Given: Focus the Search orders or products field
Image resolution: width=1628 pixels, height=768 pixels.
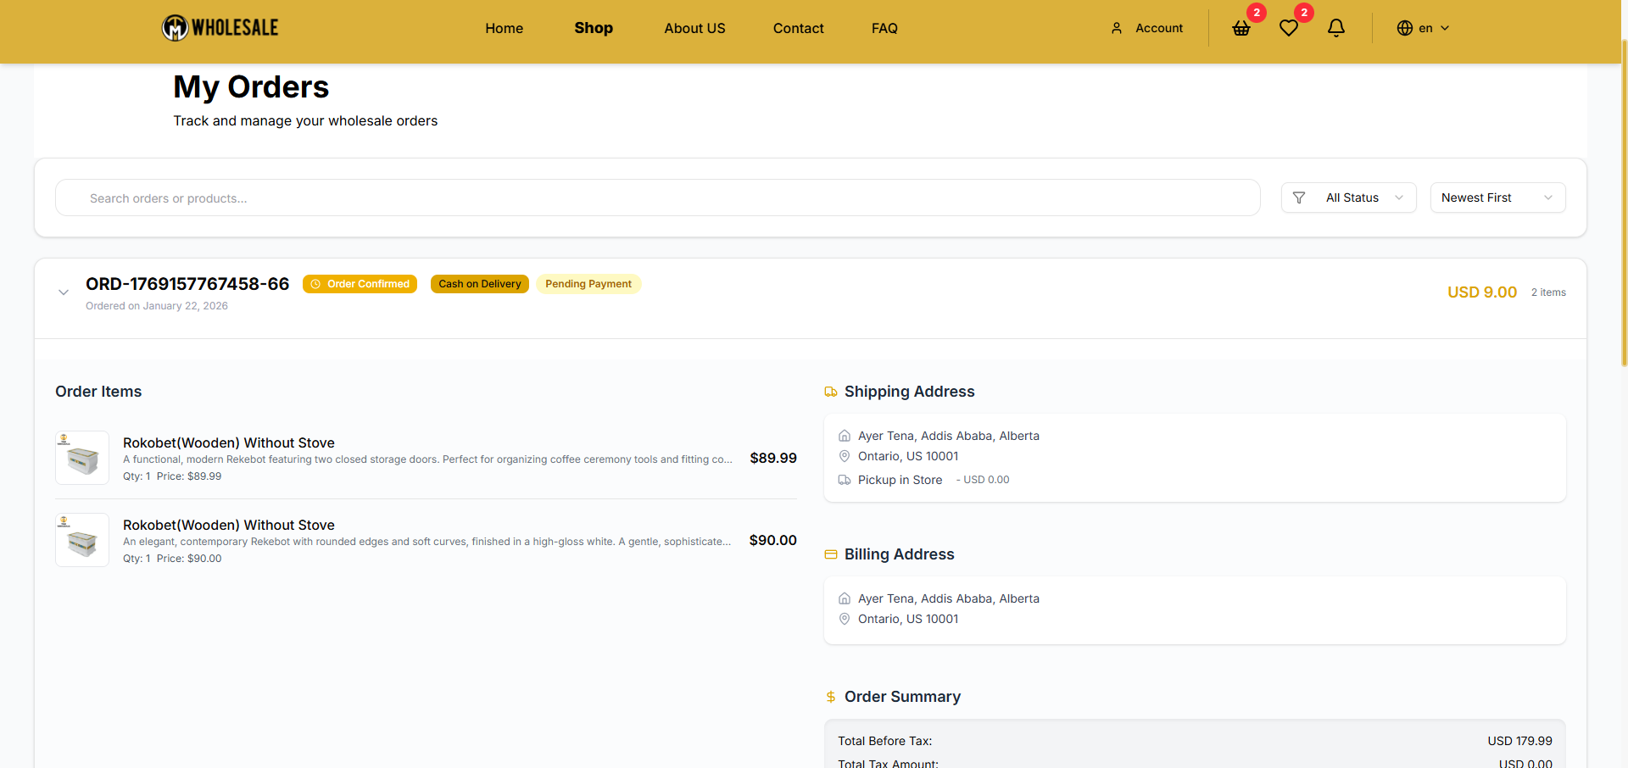Looking at the screenshot, I should click(657, 198).
